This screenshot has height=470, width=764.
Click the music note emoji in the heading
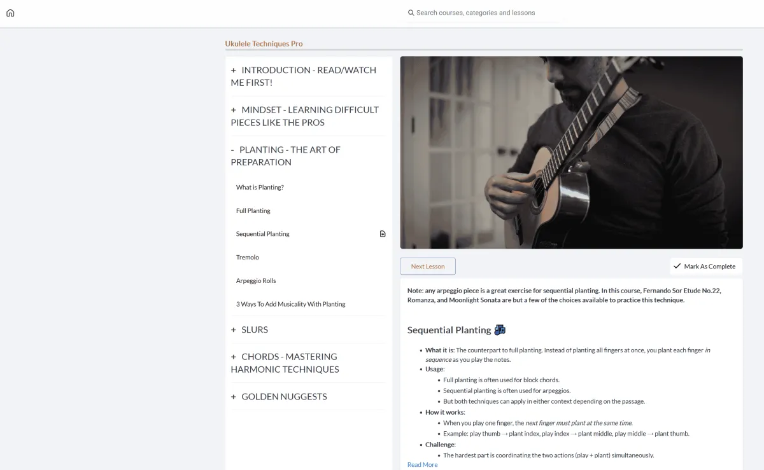tap(500, 330)
